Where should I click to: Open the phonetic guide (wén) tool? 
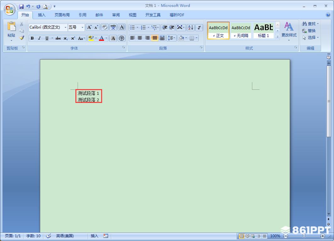pyautogui.click(x=113, y=27)
